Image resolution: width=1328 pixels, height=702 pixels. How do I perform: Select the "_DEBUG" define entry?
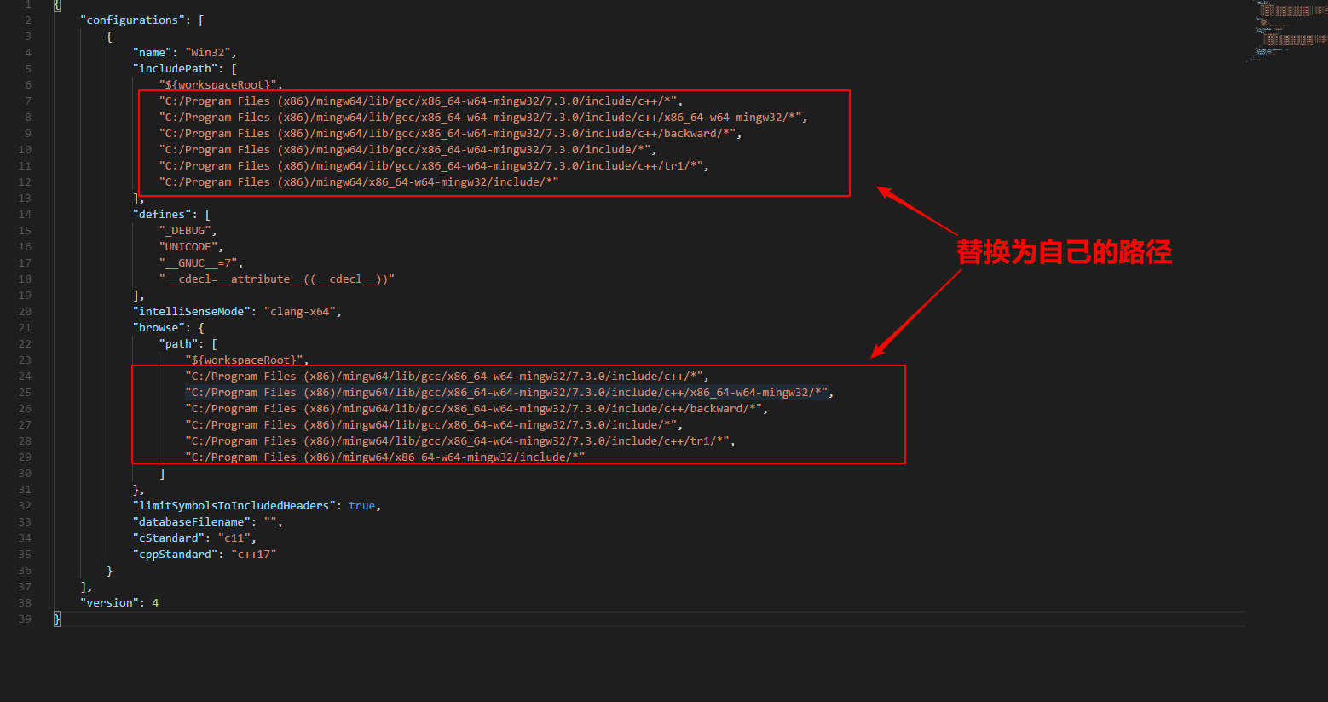point(188,230)
